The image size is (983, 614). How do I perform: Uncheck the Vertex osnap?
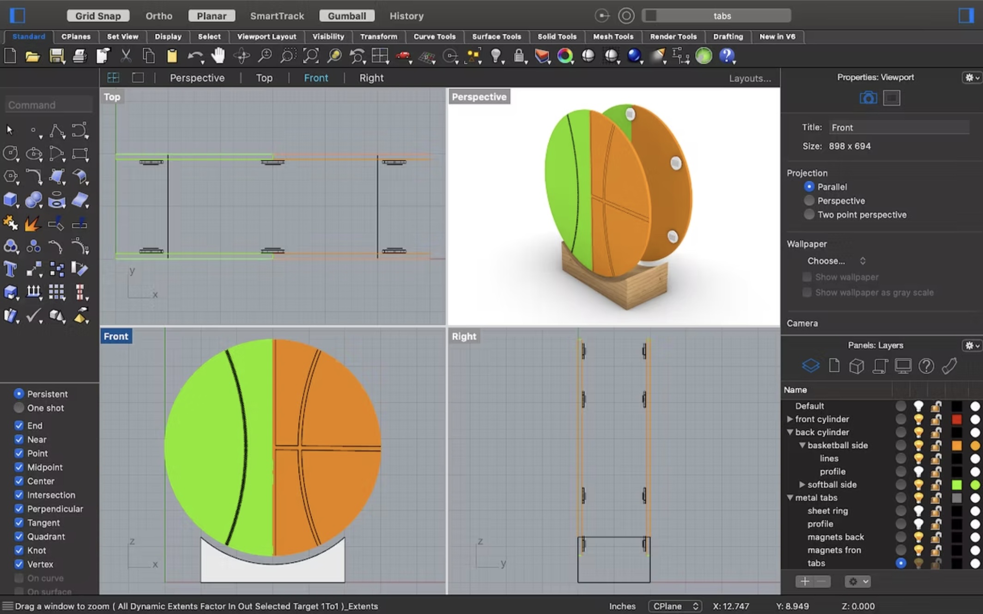point(19,564)
